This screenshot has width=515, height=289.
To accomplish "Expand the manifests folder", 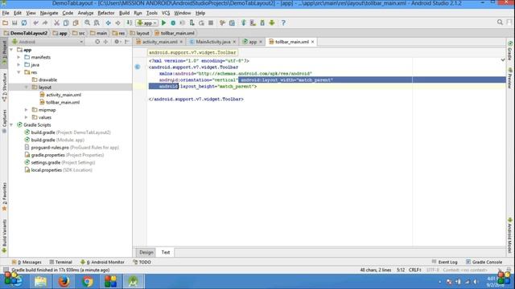I will pyautogui.click(x=19, y=57).
